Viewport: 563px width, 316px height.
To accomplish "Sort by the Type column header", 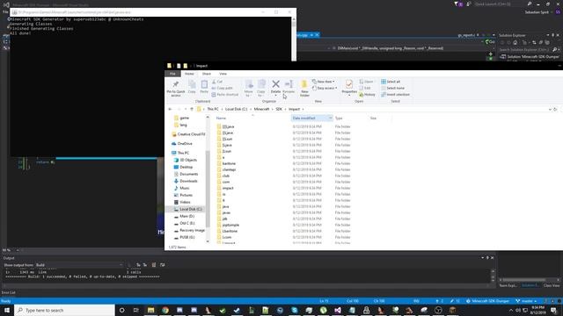I will [339, 118].
